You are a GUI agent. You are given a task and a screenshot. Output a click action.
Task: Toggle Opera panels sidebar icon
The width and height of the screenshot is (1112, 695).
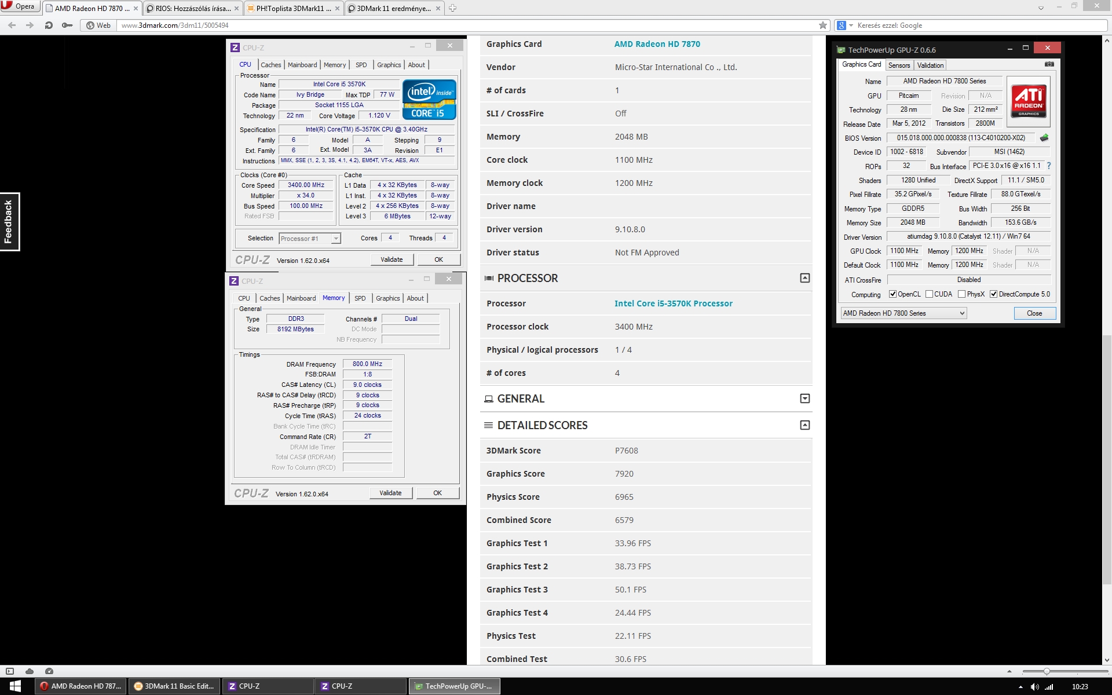point(10,671)
